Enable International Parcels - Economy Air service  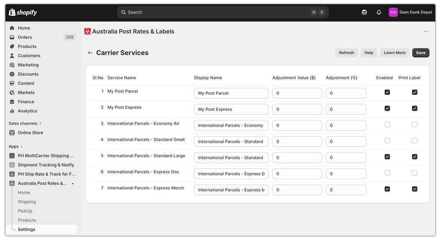387,124
